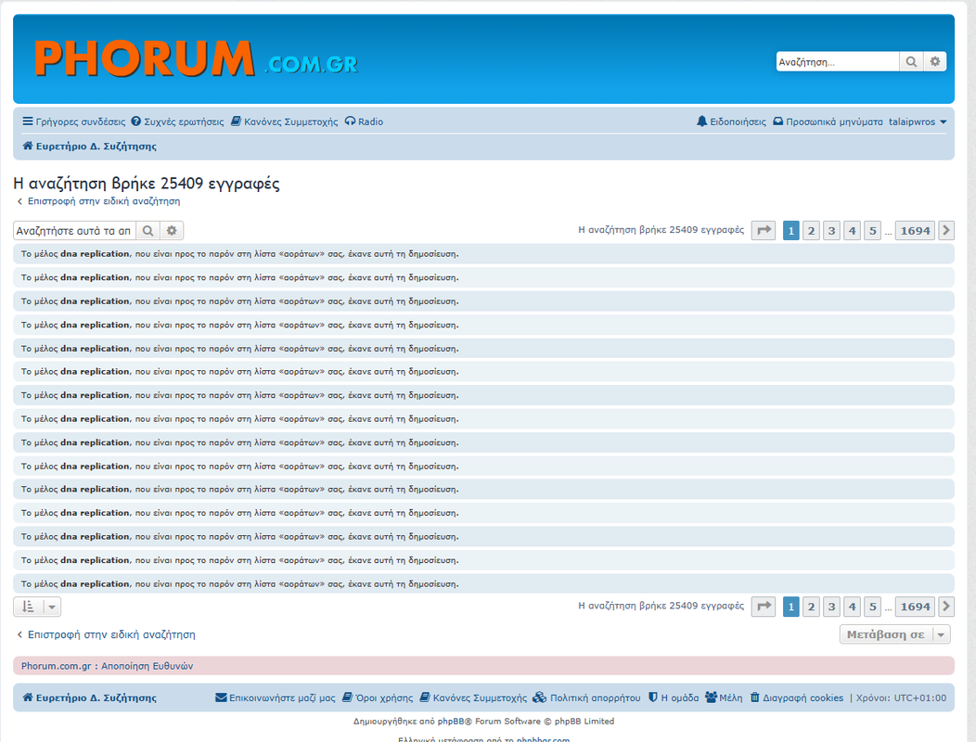Viewport: 976px width, 742px height.
Task: Open Μετάβαση σε jump dropdown
Action: coord(894,634)
